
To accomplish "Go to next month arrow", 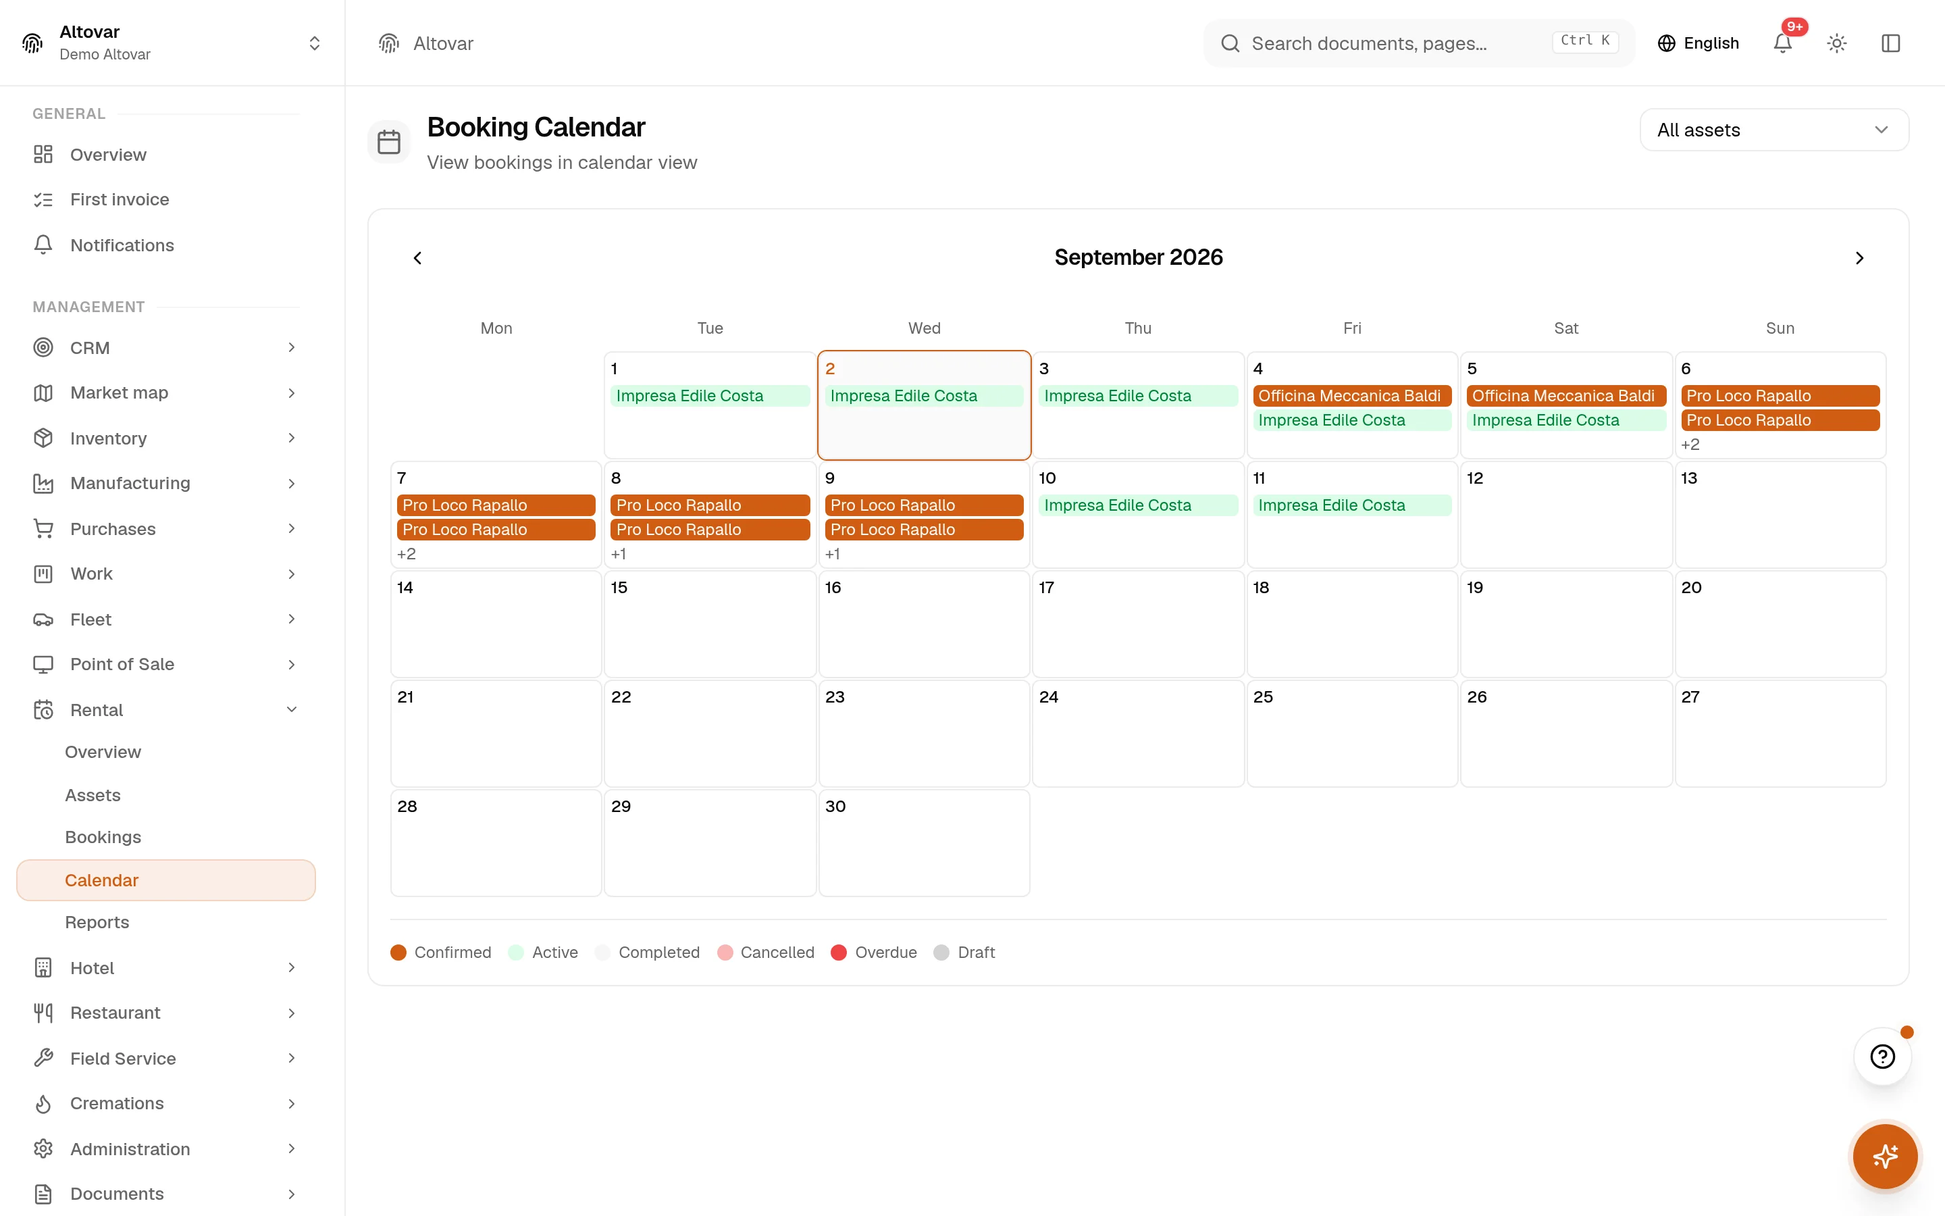I will click(1859, 258).
